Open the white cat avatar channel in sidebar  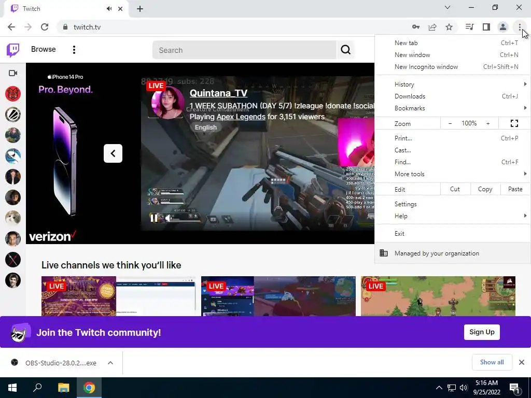13,218
